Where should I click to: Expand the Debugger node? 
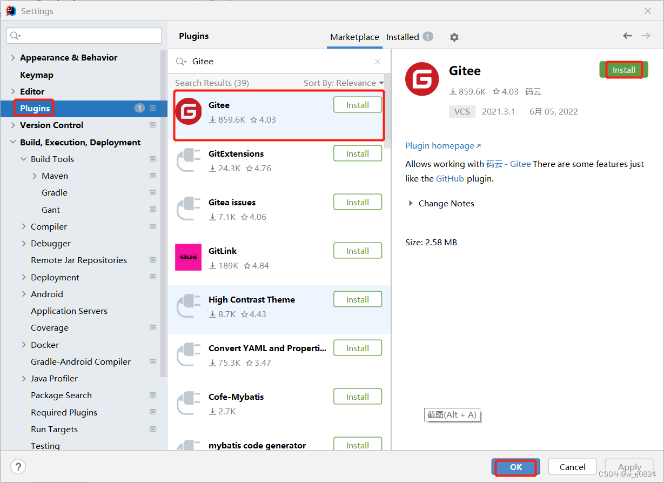click(24, 244)
